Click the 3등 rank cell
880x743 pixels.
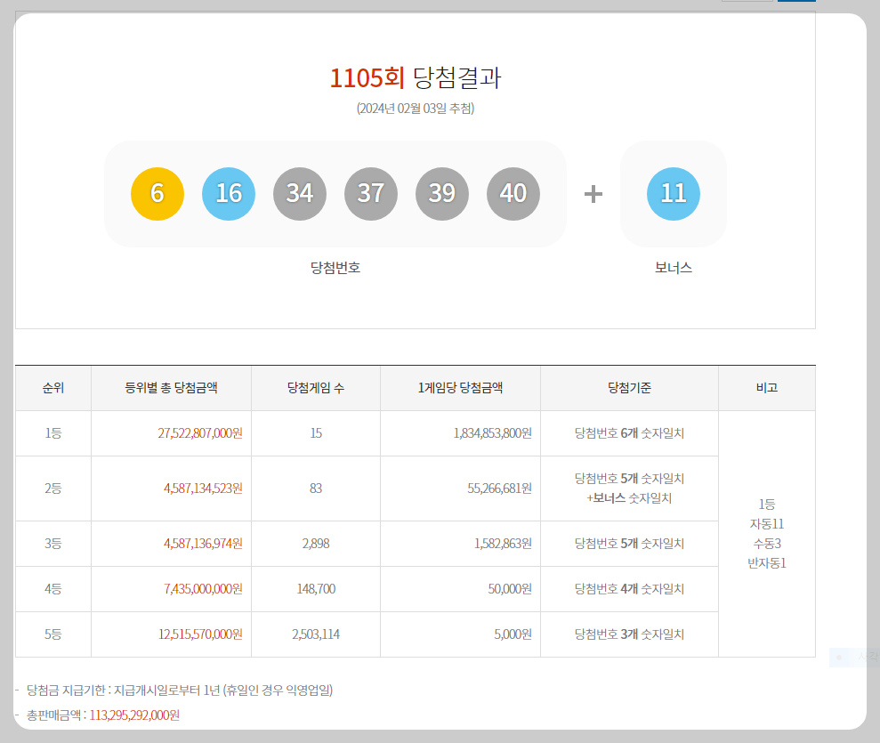(x=53, y=543)
